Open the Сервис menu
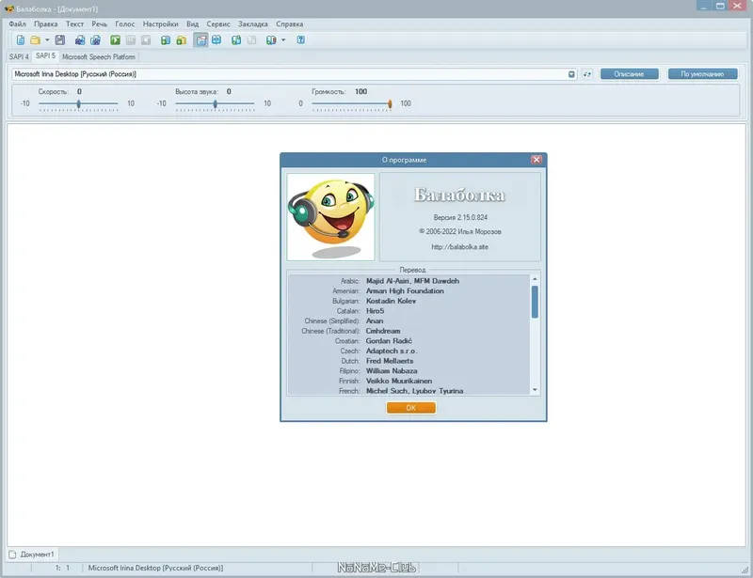This screenshot has height=578, width=753. point(218,24)
